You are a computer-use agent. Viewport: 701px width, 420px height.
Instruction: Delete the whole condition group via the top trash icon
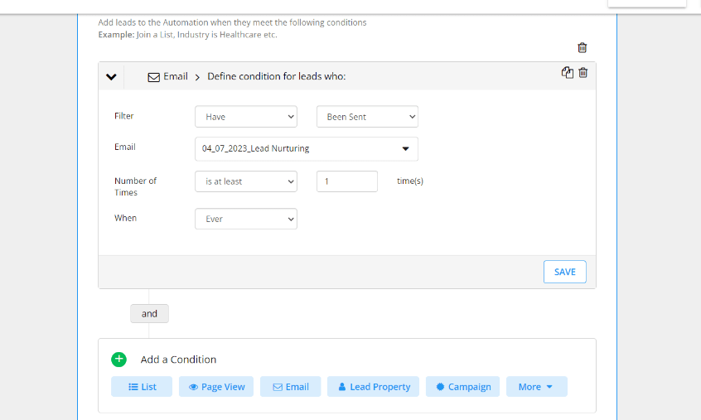[582, 47]
